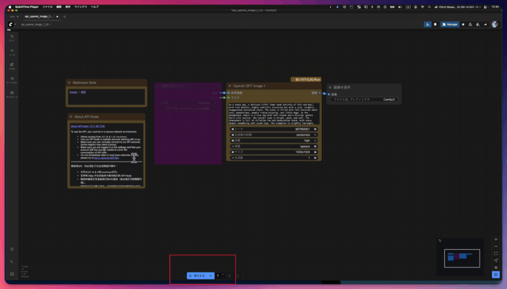Click the Manager button
The image size is (507, 289).
(x=450, y=24)
